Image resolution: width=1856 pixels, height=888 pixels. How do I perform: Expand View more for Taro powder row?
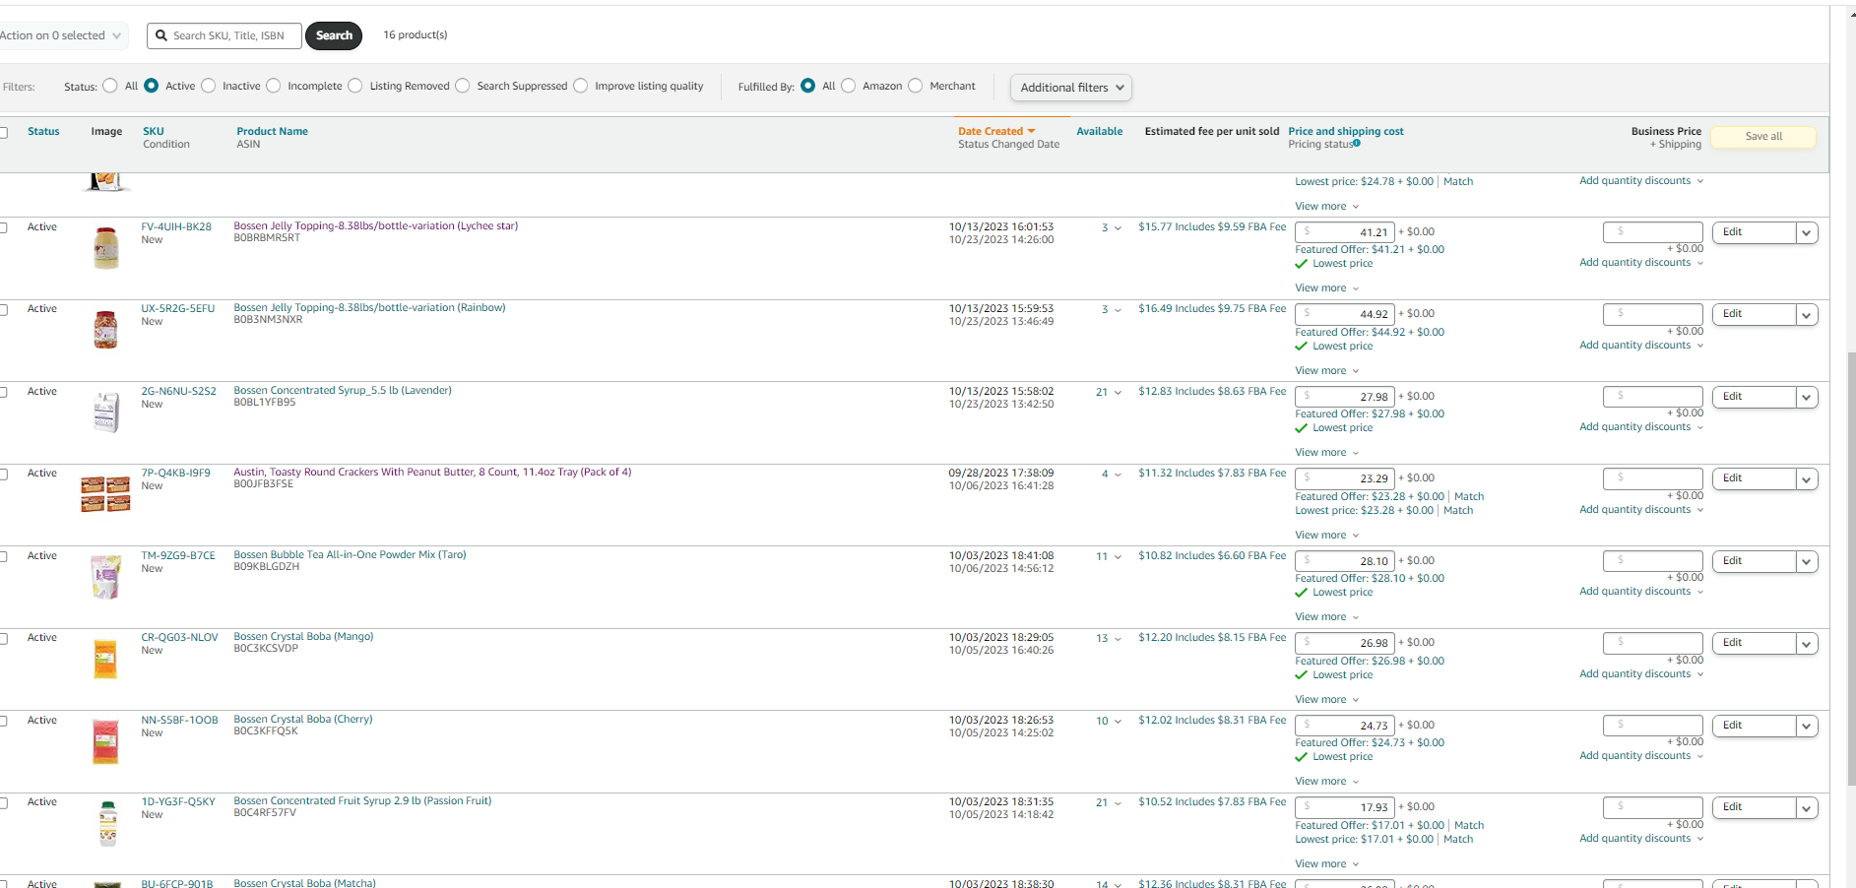point(1326,617)
